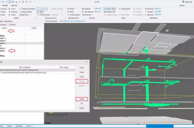This screenshot has width=194, height=128.
Task: Open the POMIAR ribbon tab
Action: pyautogui.click(x=5, y=5)
